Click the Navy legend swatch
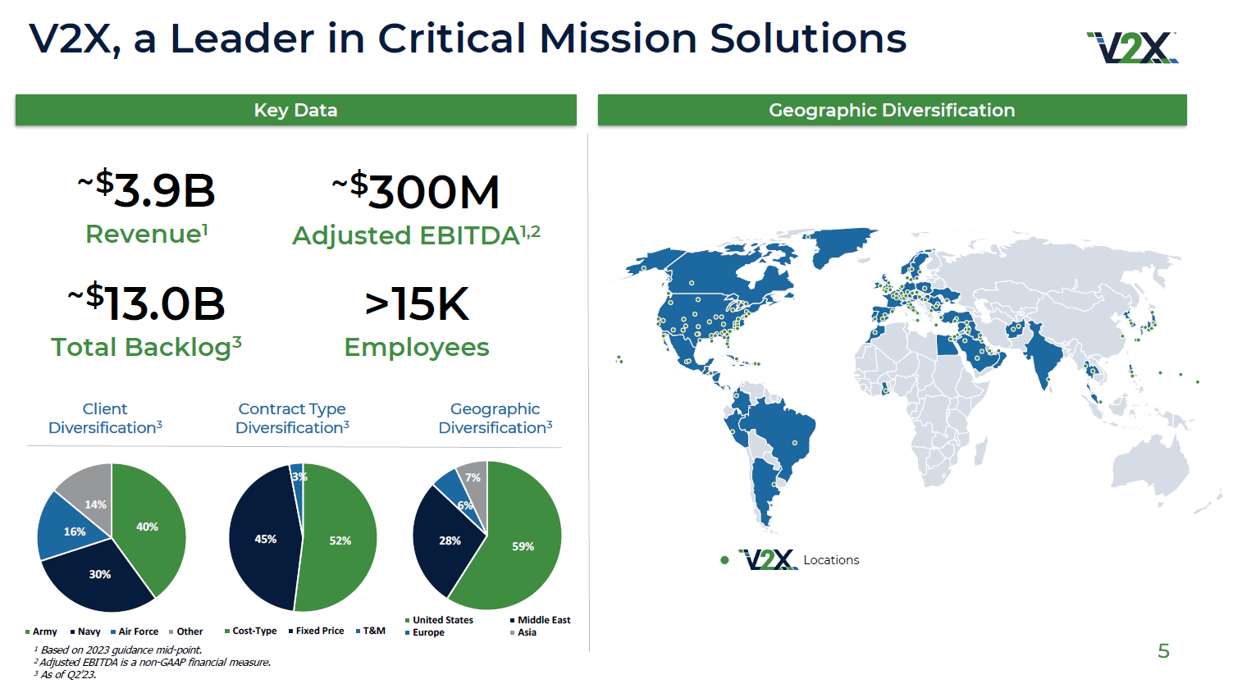The height and width of the screenshot is (693, 1233). coord(73,632)
